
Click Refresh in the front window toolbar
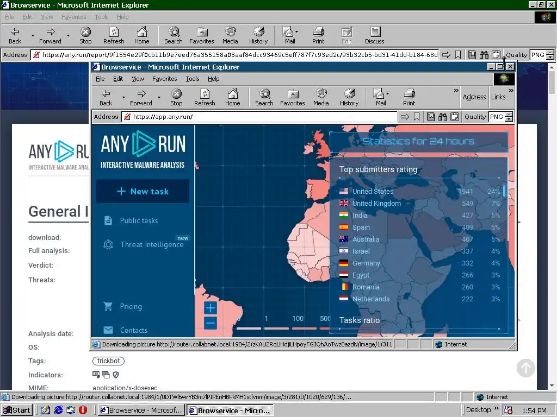point(205,98)
